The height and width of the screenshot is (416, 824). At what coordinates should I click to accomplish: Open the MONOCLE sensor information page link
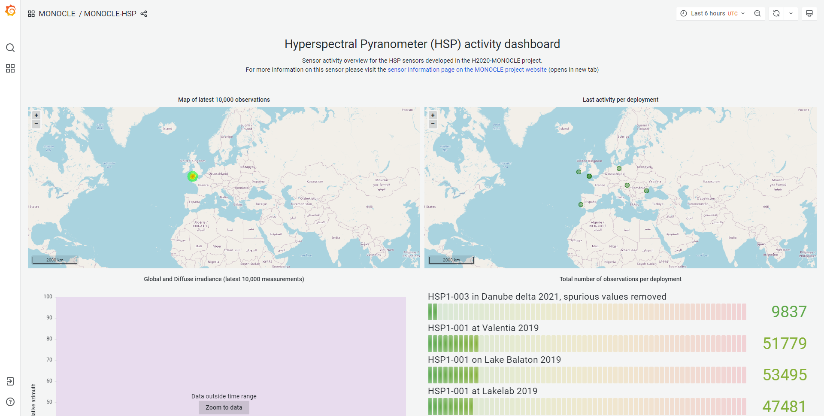467,70
